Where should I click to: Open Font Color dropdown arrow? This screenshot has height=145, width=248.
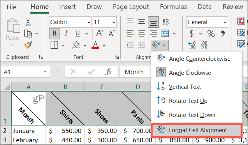(x=104, y=46)
